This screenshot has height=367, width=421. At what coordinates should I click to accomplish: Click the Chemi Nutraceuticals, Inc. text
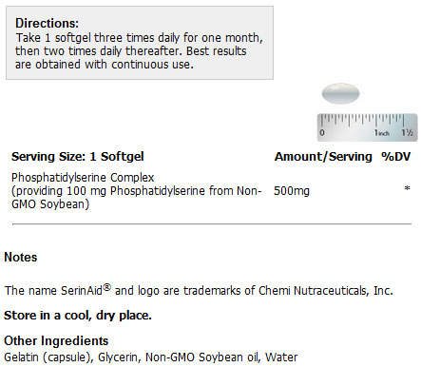point(326,290)
